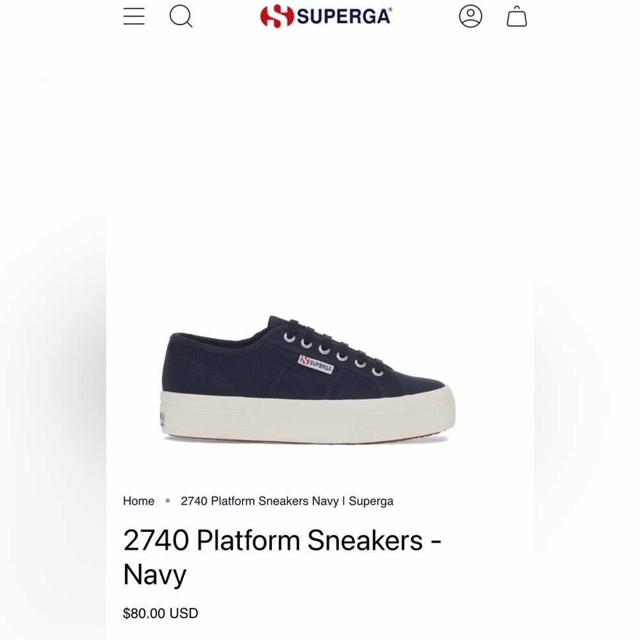Open the shopping bag cart icon
The height and width of the screenshot is (640, 640).
point(516,17)
